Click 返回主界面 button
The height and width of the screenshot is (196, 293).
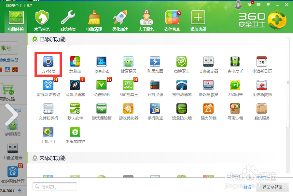272,187
